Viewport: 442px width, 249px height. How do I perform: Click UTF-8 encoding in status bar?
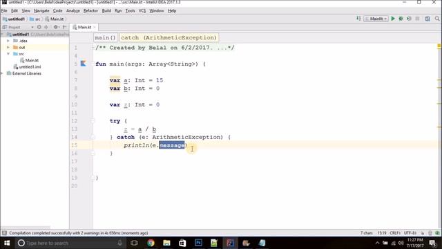(x=410, y=233)
